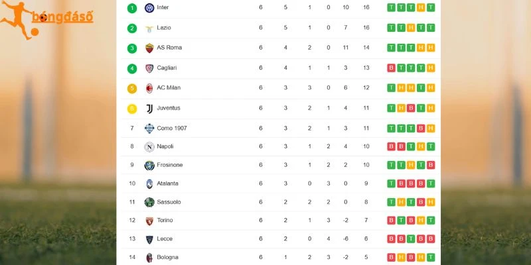Open the Frosinone team link
The height and width of the screenshot is (265, 531).
point(170,165)
